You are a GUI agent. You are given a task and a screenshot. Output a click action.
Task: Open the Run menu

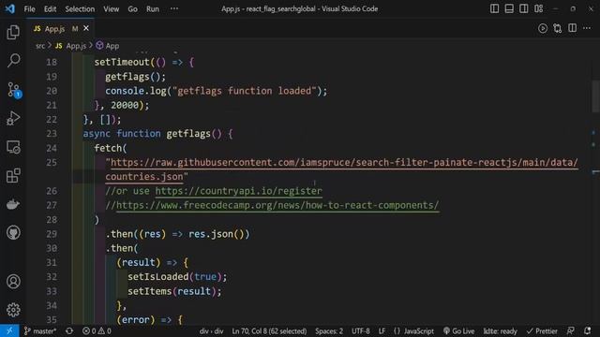(x=153, y=8)
